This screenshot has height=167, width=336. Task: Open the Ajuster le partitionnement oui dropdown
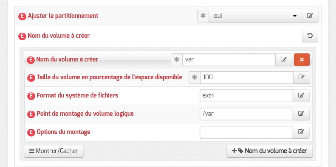click(255, 16)
